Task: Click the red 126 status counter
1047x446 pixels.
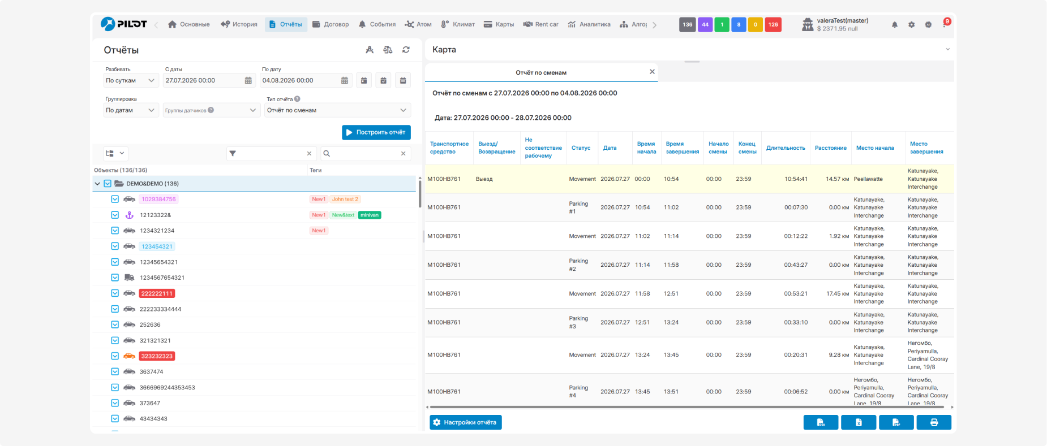Action: click(x=773, y=25)
